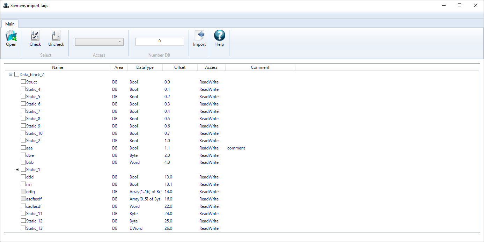Click the ddd tag name
The height and width of the screenshot is (242, 484).
(x=30, y=177)
